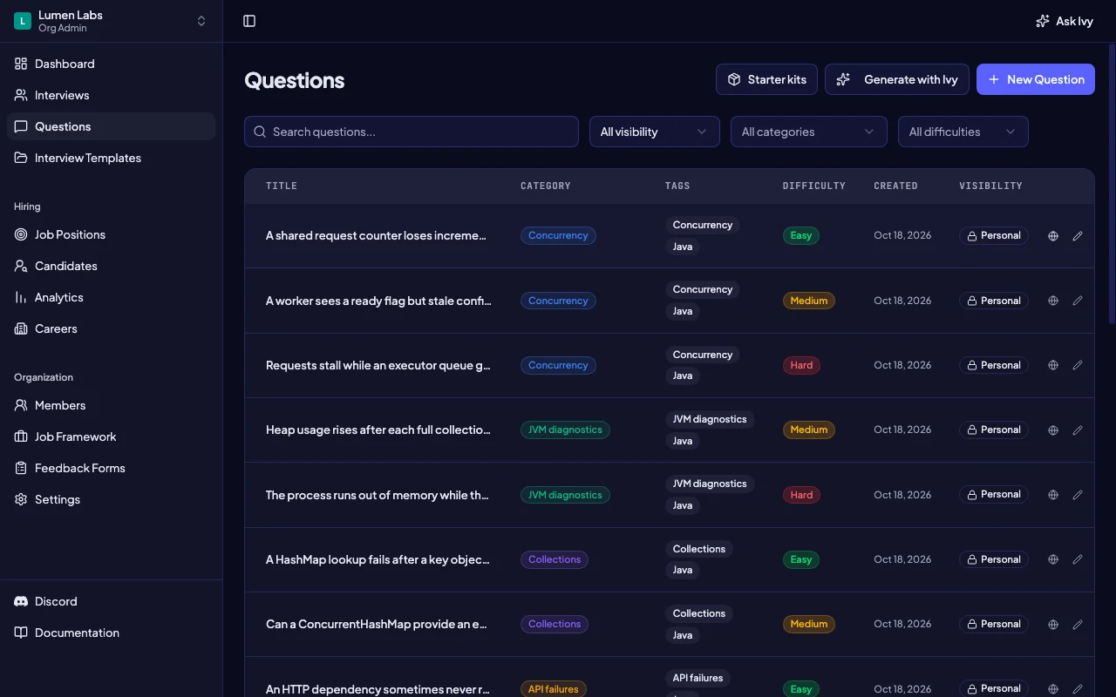Click the Discord icon in the sidebar
This screenshot has height=697, width=1116.
pyautogui.click(x=21, y=601)
